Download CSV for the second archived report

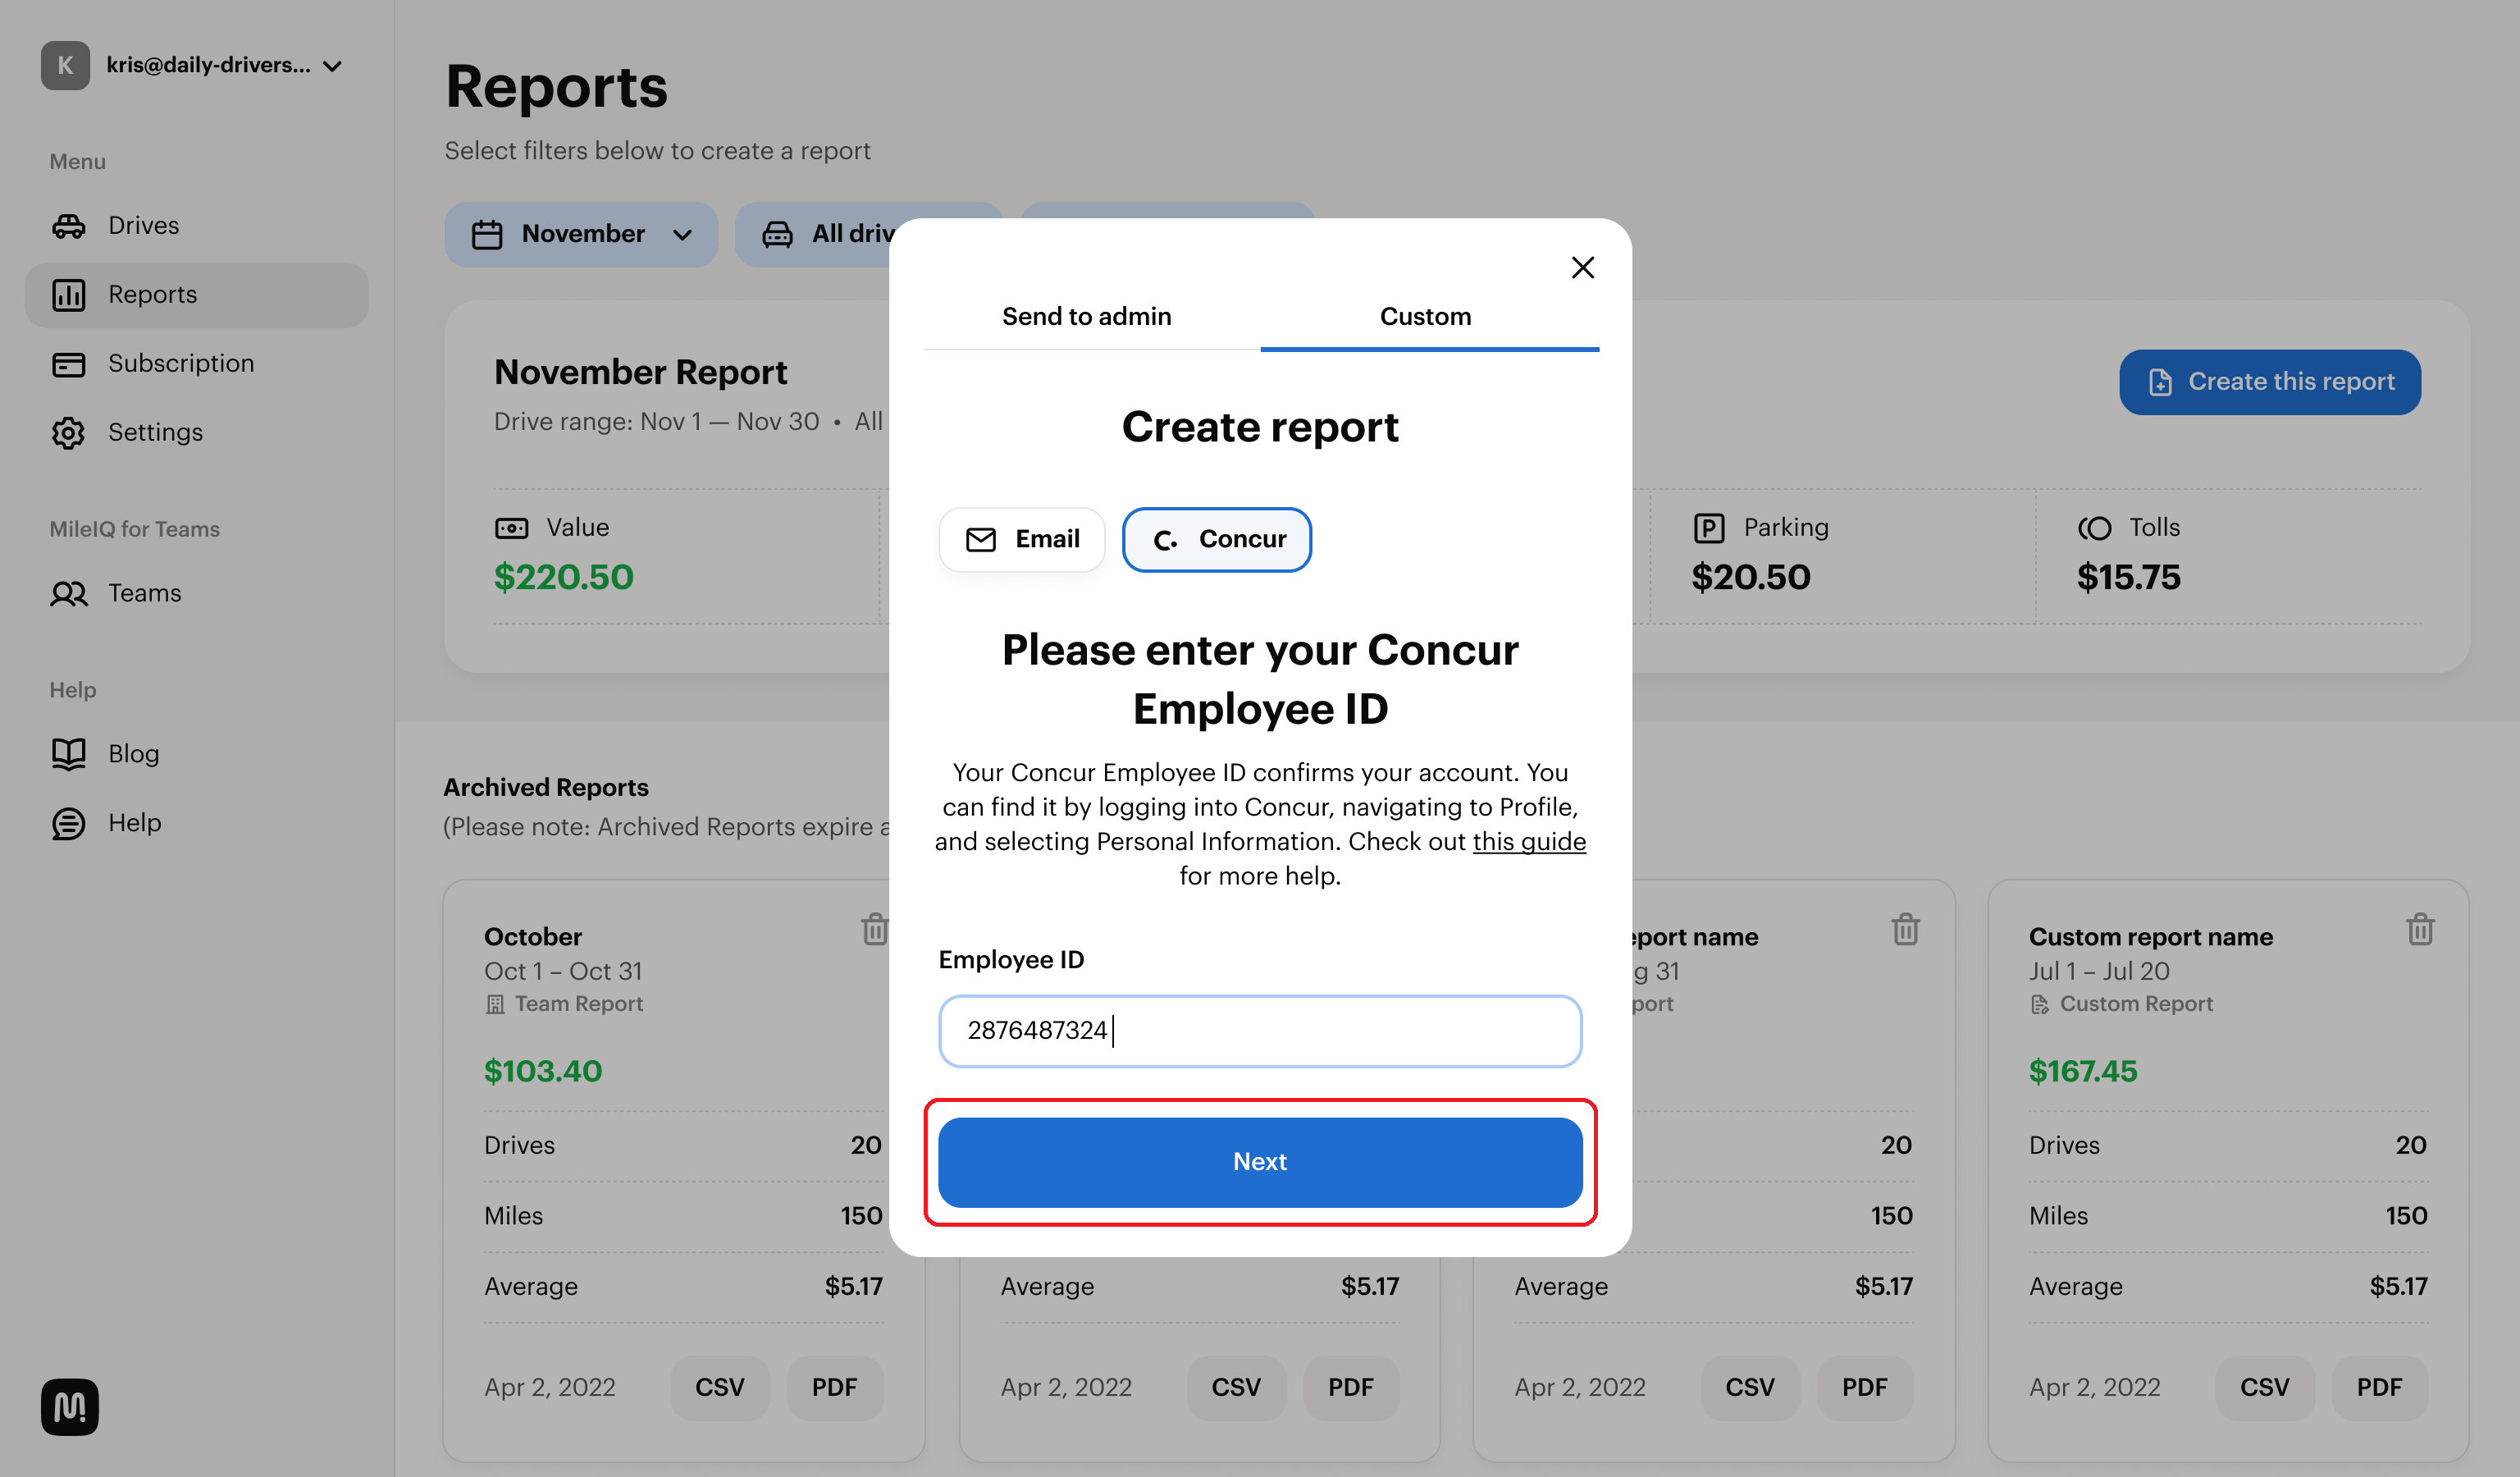[1235, 1388]
